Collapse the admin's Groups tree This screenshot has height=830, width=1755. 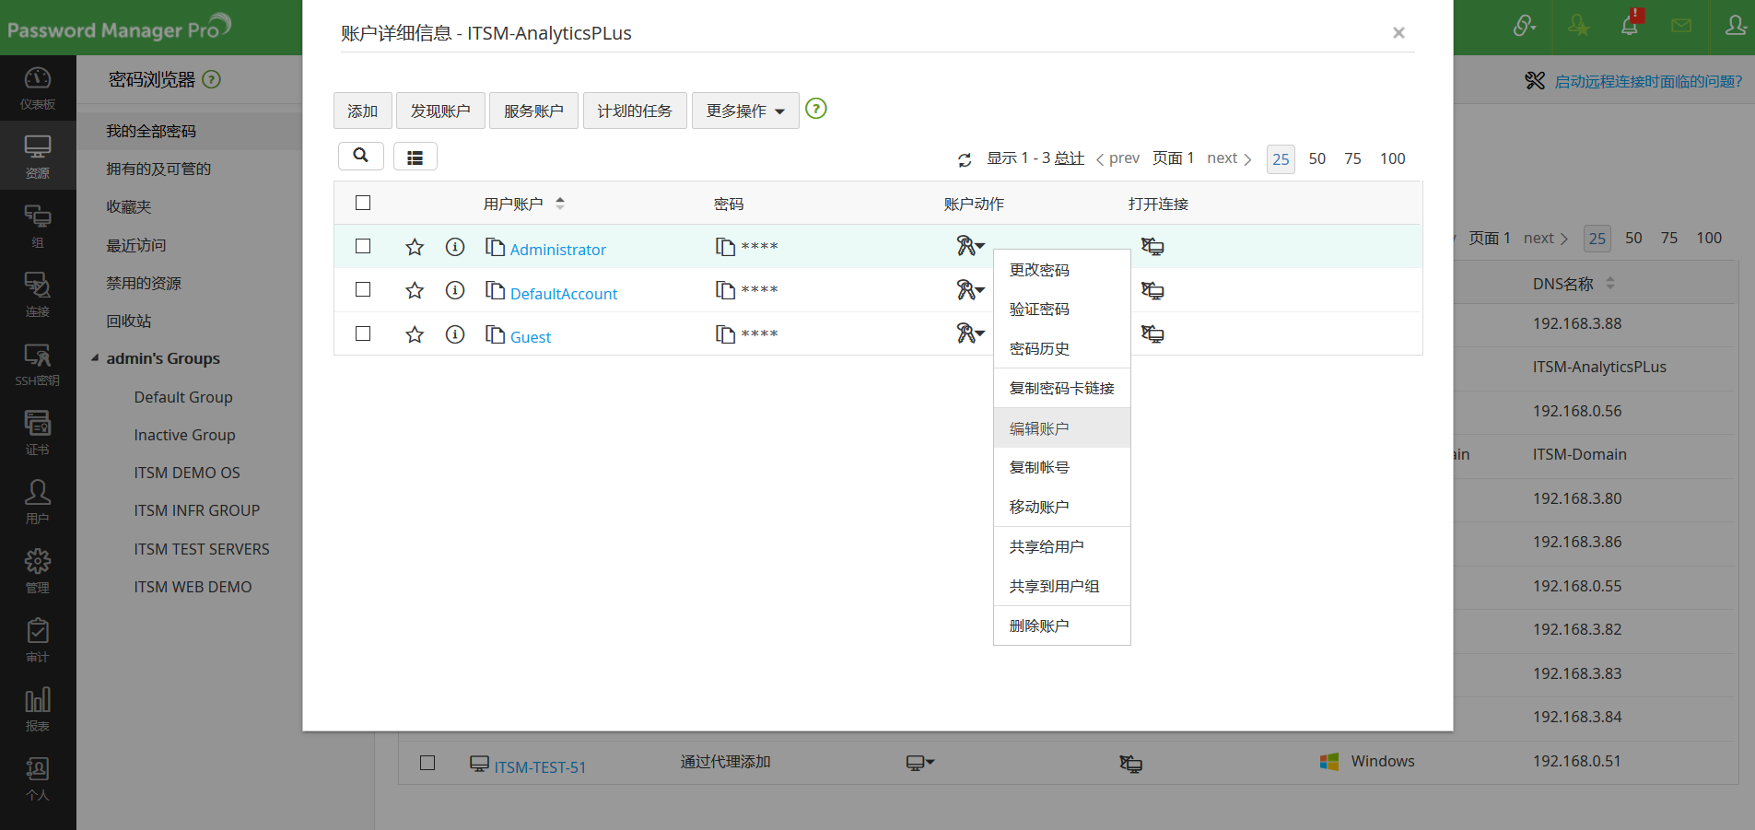95,358
